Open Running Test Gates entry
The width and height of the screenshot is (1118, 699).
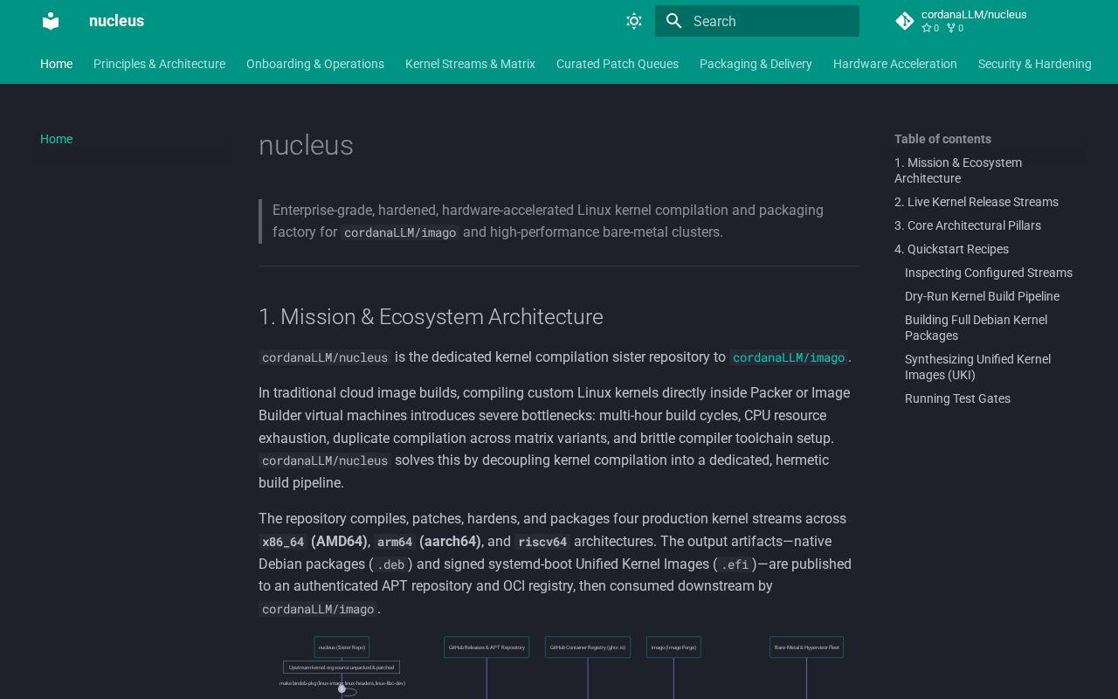click(x=957, y=398)
